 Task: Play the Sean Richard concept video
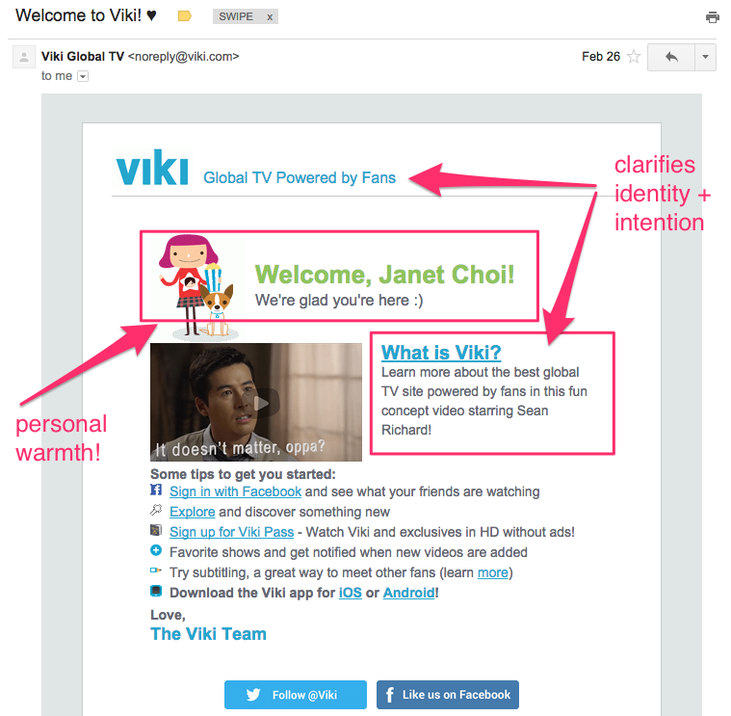click(x=256, y=402)
